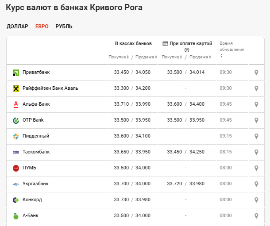Click the red ПУМБ logo icon
The image size is (270, 226).
coord(16,168)
